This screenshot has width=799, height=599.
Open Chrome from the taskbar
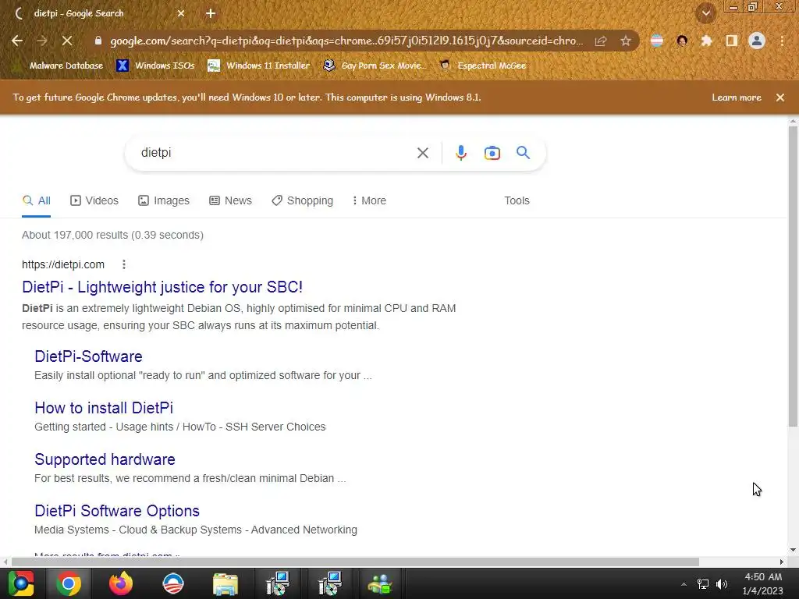tap(69, 583)
